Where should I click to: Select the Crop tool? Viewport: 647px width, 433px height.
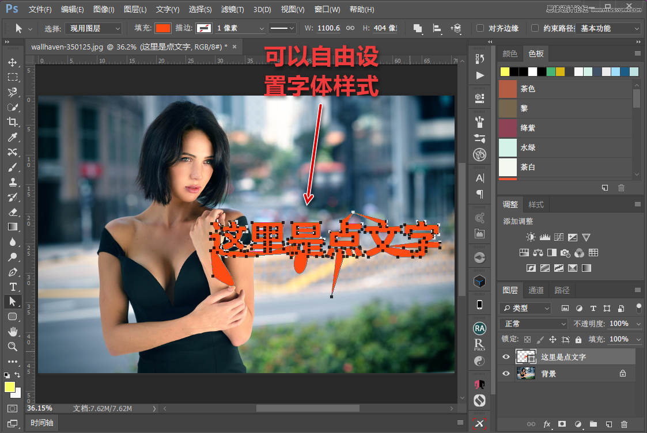pyautogui.click(x=13, y=122)
